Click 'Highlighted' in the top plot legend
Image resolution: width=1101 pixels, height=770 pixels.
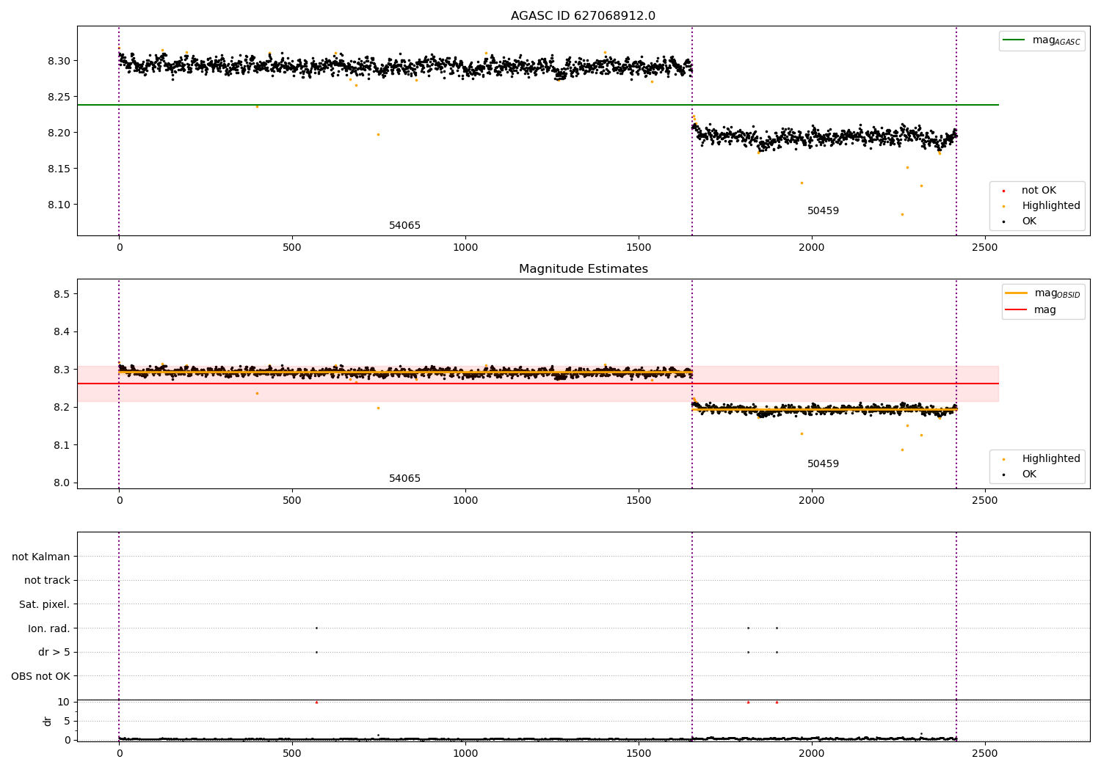(1050, 206)
